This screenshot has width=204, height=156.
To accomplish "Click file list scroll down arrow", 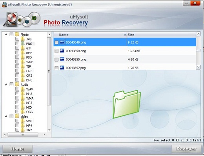I will 198,67.
